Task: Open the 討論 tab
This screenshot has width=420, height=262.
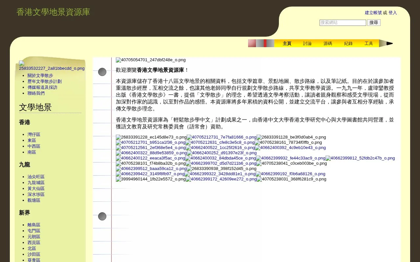Action: click(x=307, y=43)
